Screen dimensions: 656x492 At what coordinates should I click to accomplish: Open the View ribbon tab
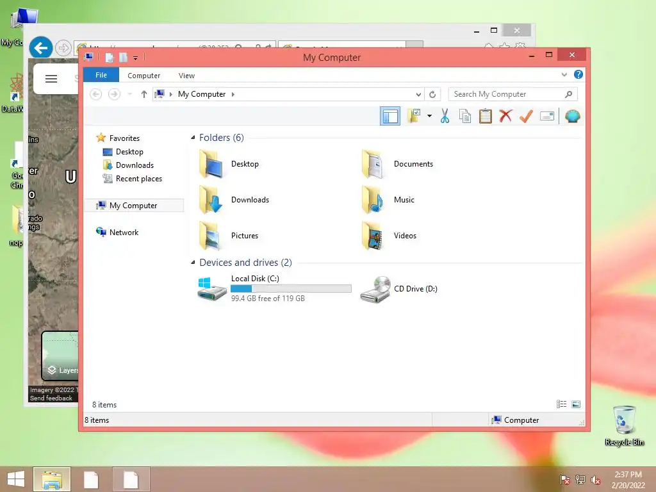(186, 76)
